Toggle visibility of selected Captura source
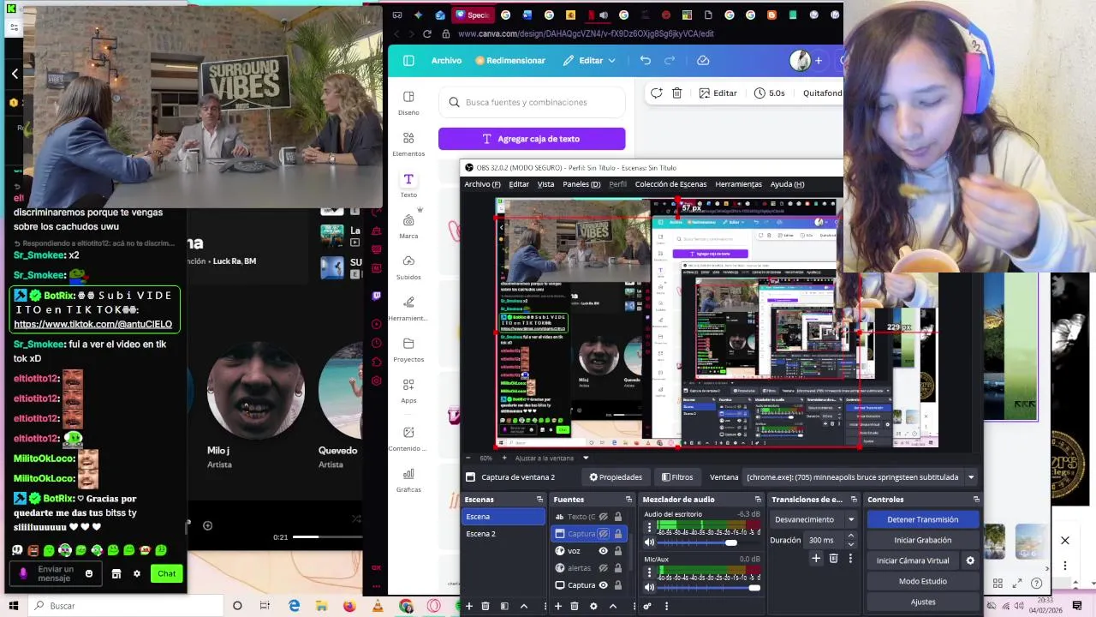 (603, 534)
